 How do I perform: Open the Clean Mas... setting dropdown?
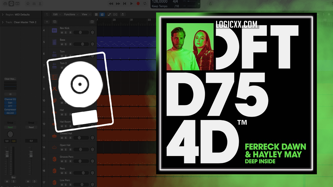click(10, 79)
